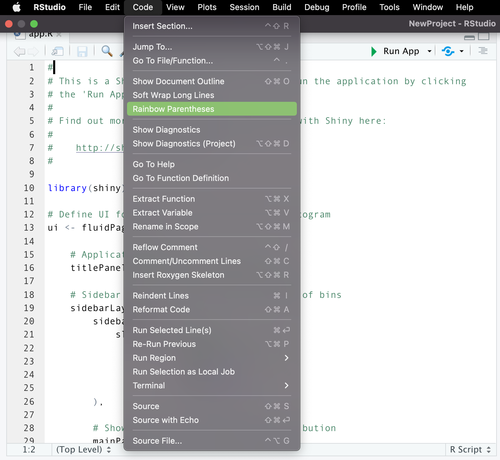Screen dimensions: 500x460
Task: Save the current document with floppy icon
Action: pos(82,51)
